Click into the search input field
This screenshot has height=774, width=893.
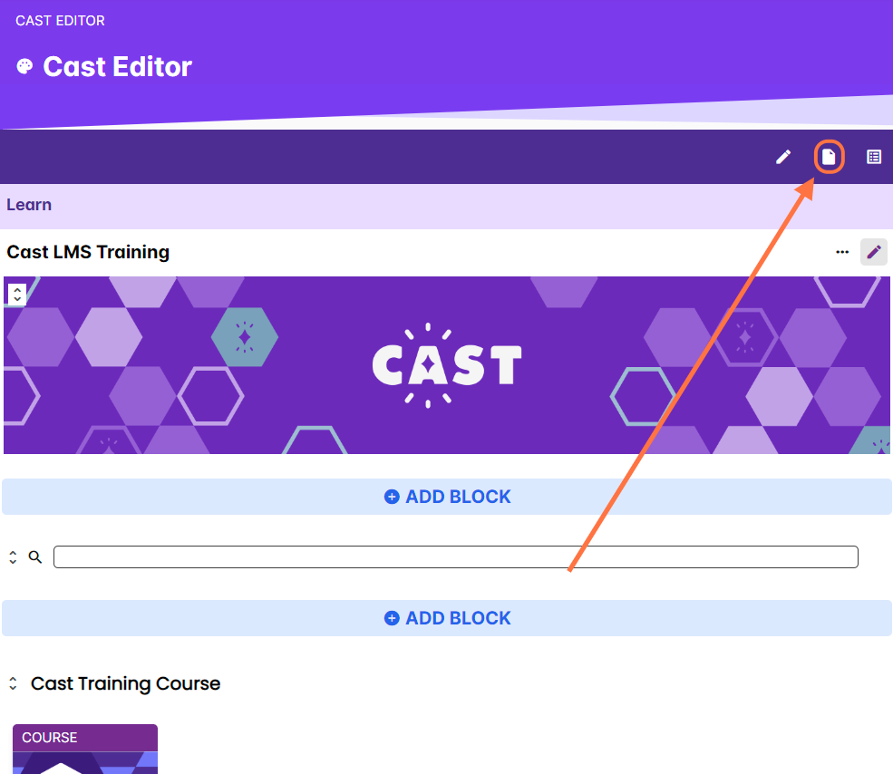[456, 557]
